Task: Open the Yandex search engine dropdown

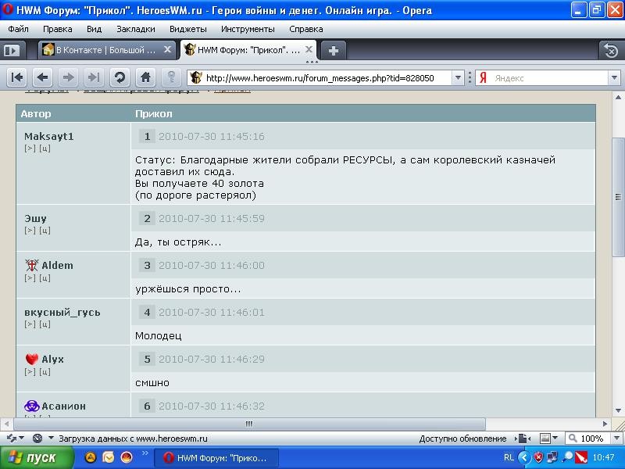Action: coord(484,78)
